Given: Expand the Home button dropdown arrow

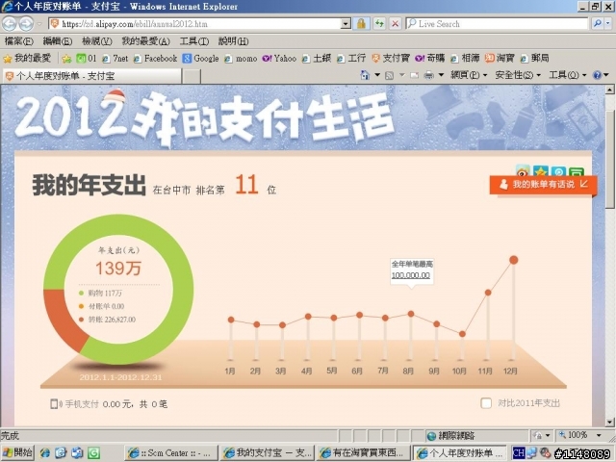Looking at the screenshot, I should (377, 75).
